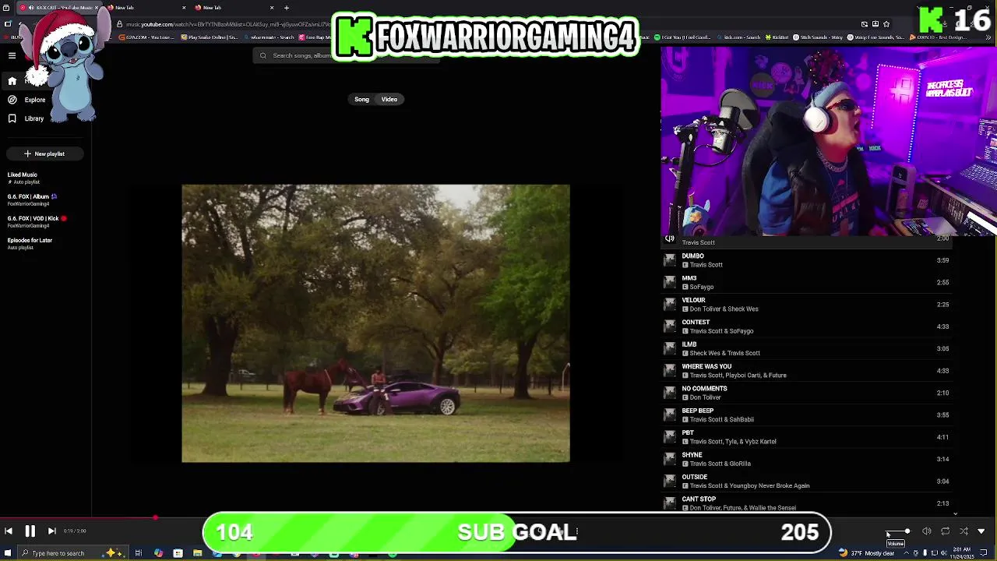Open the G2A.COM bookmark
The image size is (997, 561).
click(148, 37)
